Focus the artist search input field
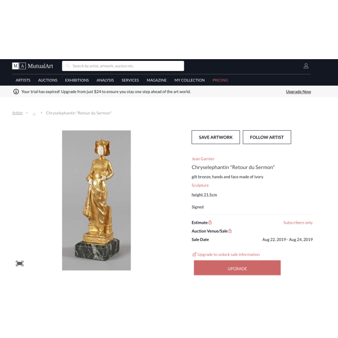Image resolution: width=338 pixels, height=338 pixels. coord(123,66)
